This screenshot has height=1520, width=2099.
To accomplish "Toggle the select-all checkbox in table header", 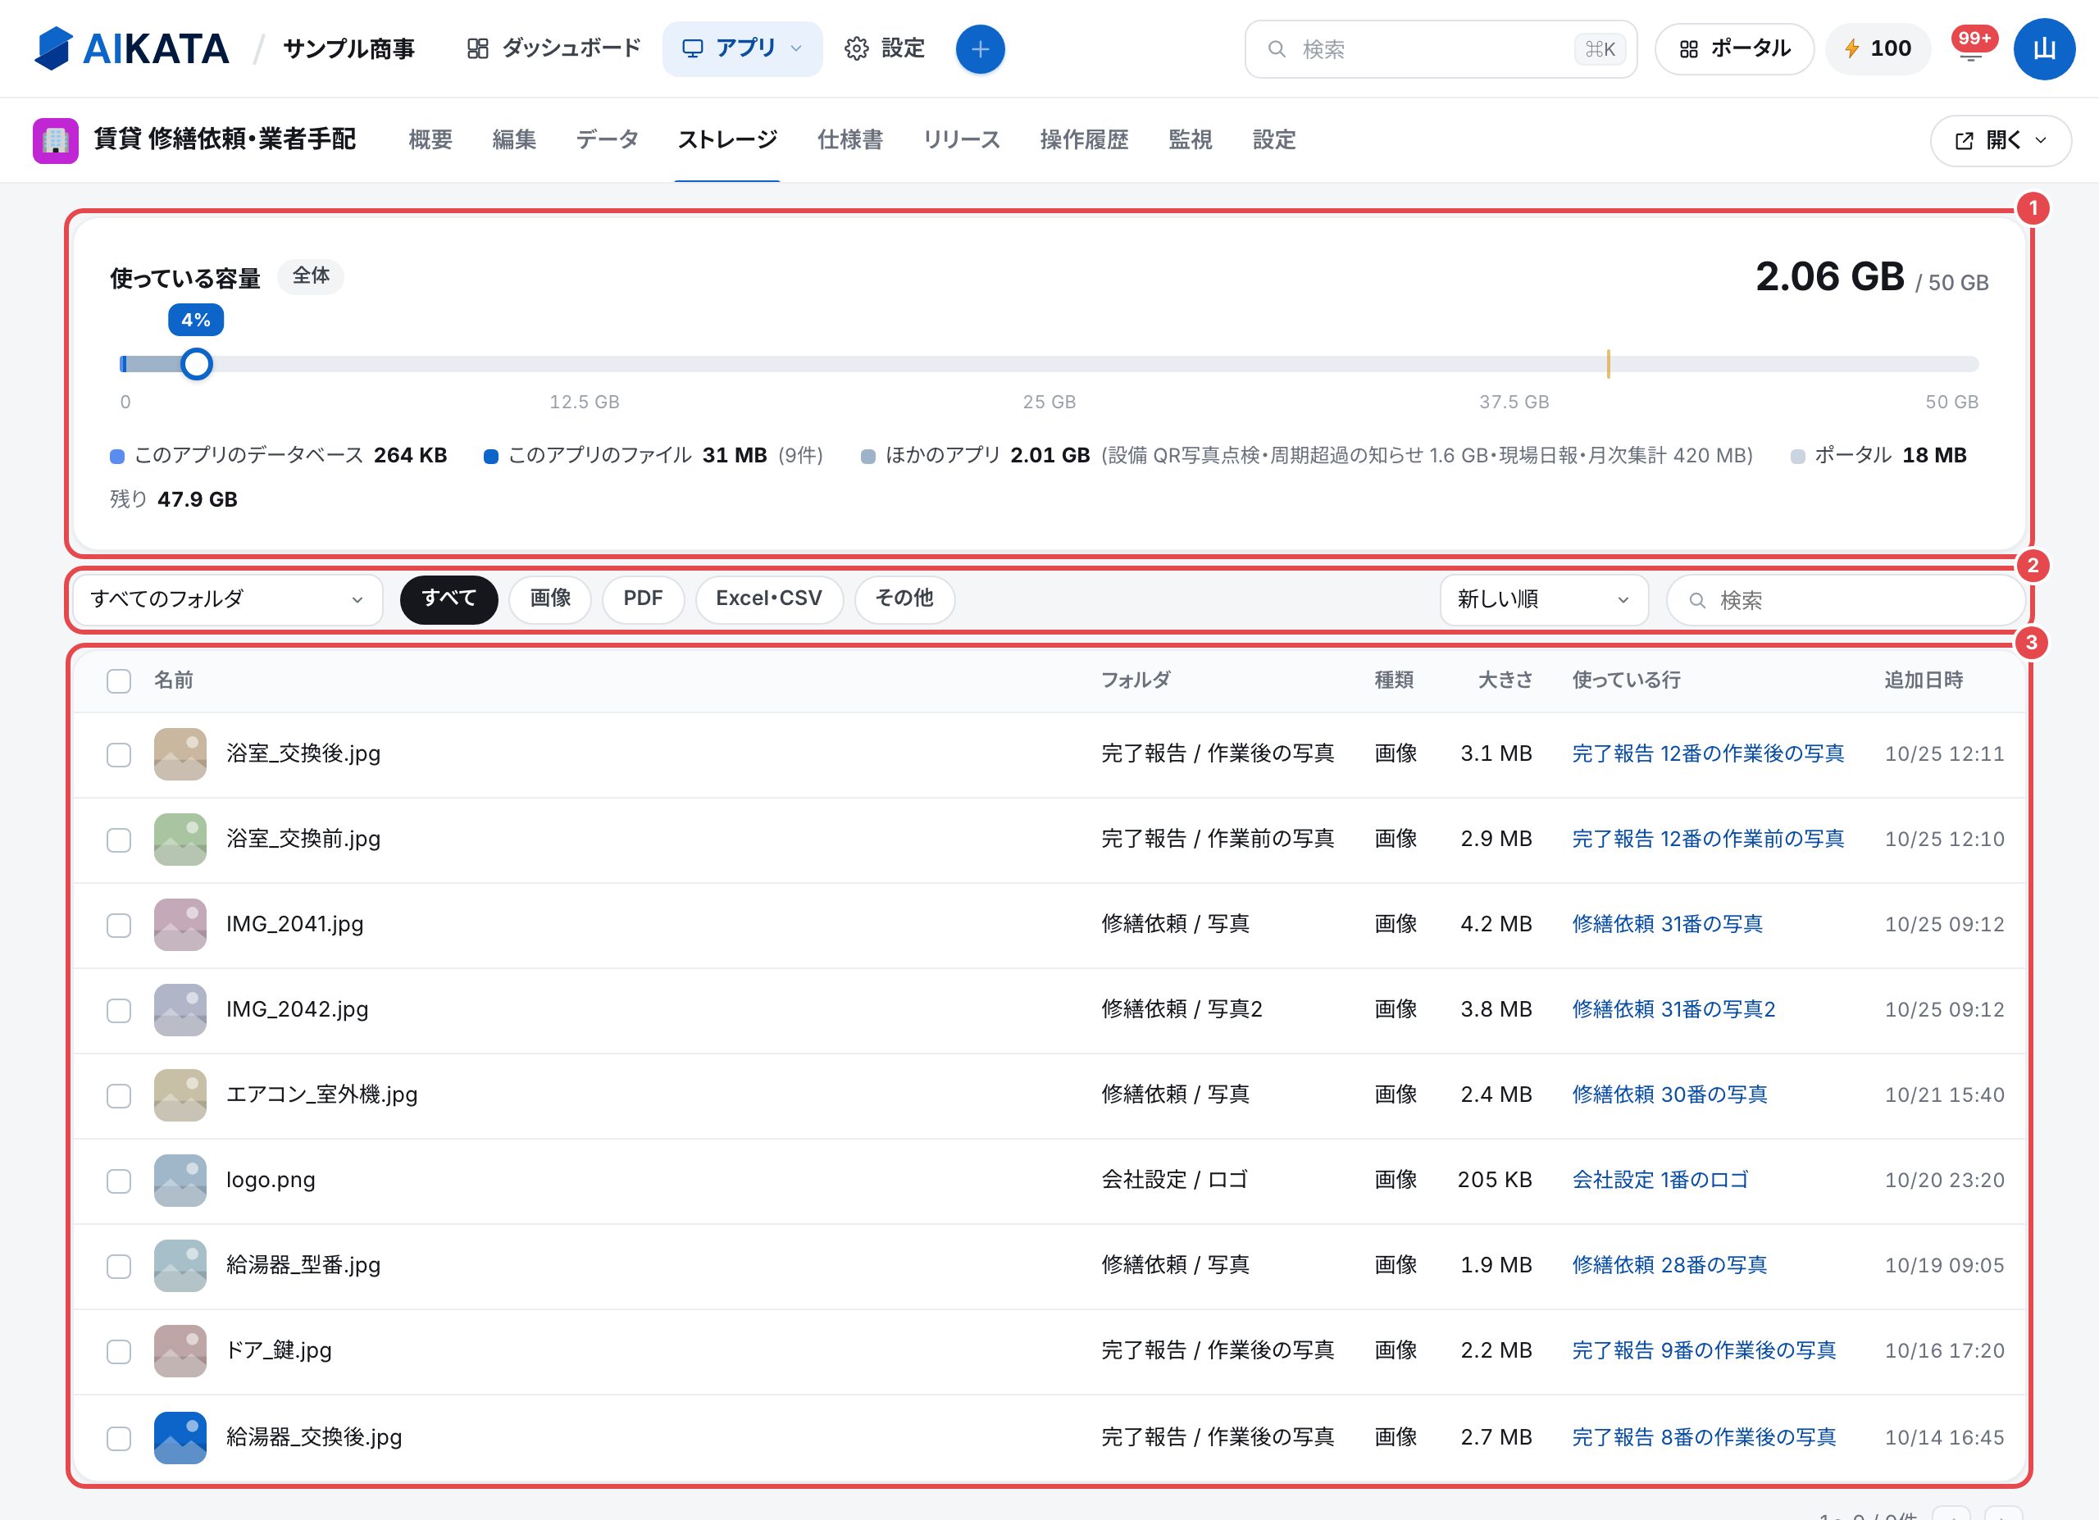I will coord(118,681).
